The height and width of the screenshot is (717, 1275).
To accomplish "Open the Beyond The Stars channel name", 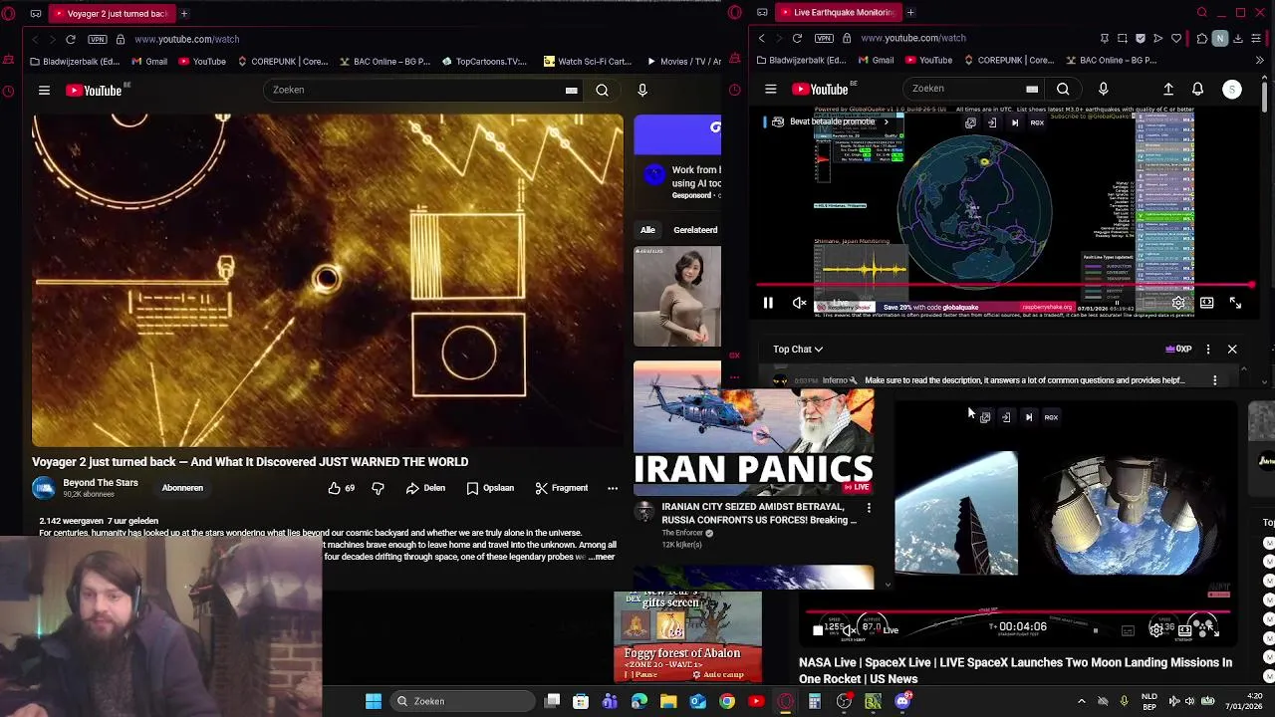I will 101,483.
